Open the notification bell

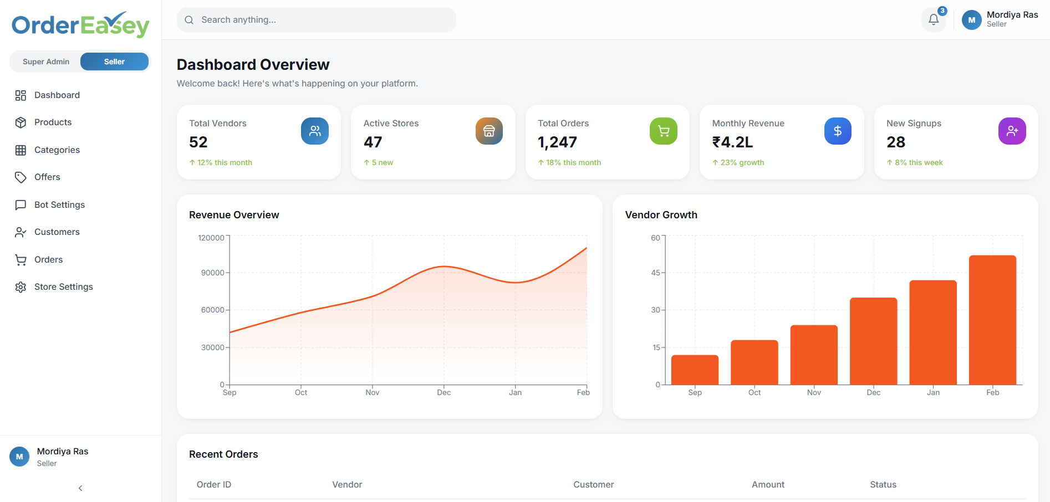[x=934, y=19]
